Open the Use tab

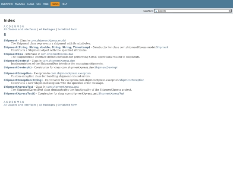tap(38, 4)
